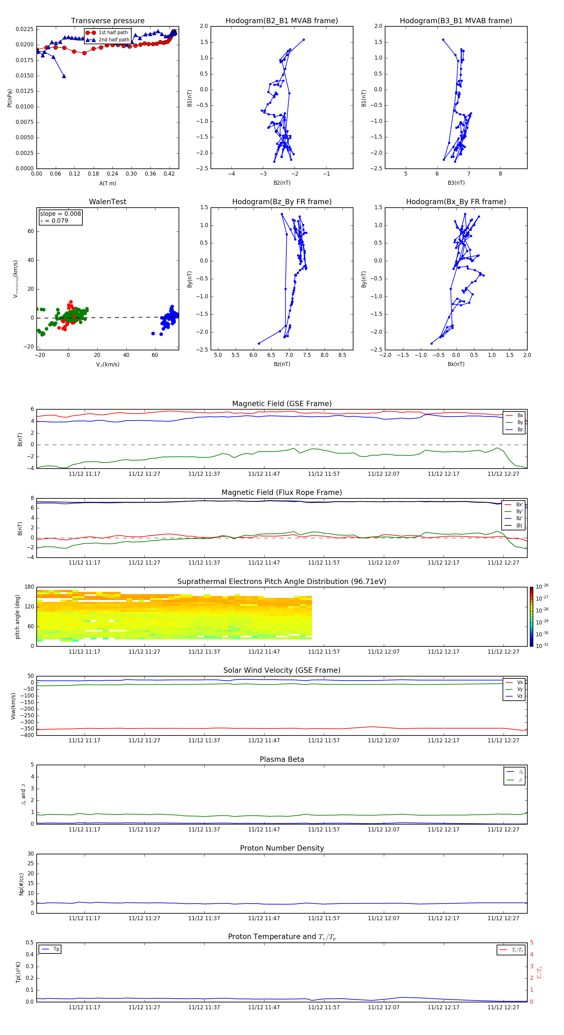Click the "Vz" entry in the velocity legend
This screenshot has width=564, height=1035.
click(x=514, y=696)
